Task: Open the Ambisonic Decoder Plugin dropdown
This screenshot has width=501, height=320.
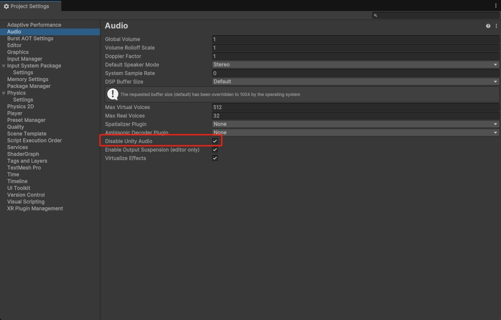Action: 355,133
